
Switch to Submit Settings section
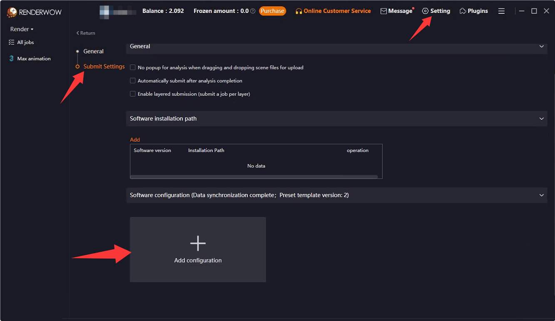103,66
